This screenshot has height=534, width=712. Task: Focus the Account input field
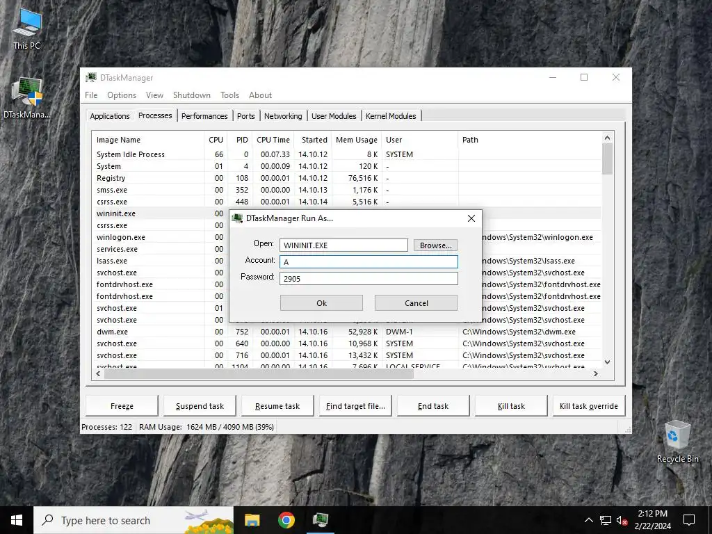[369, 261]
